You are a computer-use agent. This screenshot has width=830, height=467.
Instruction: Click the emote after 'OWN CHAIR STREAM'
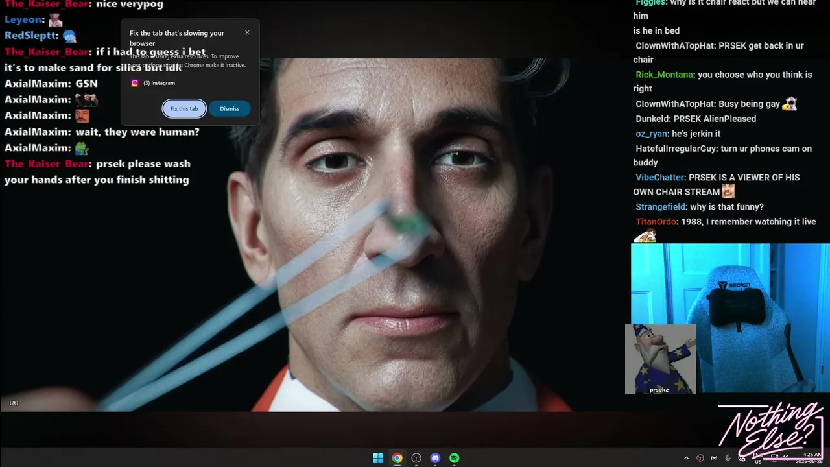[728, 191]
